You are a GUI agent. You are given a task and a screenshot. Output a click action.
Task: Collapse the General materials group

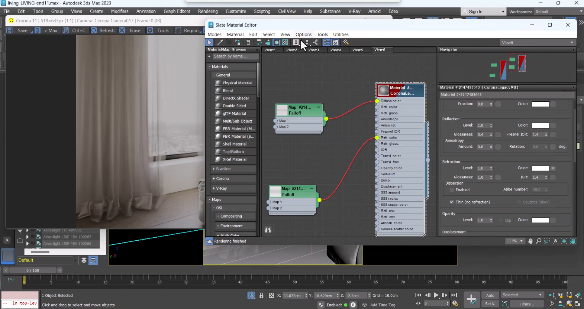coord(234,75)
